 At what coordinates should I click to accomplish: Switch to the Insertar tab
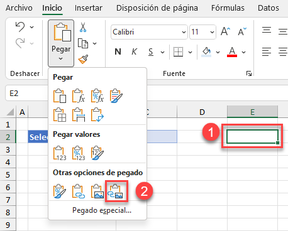coord(89,8)
